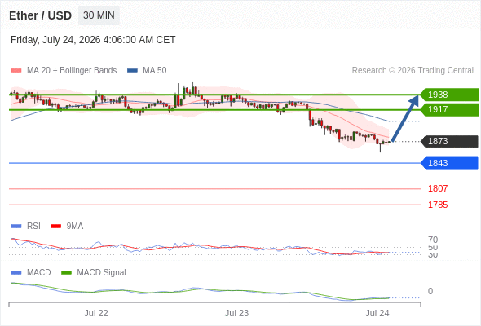Click the Jul 22 date axis label

coord(96,313)
